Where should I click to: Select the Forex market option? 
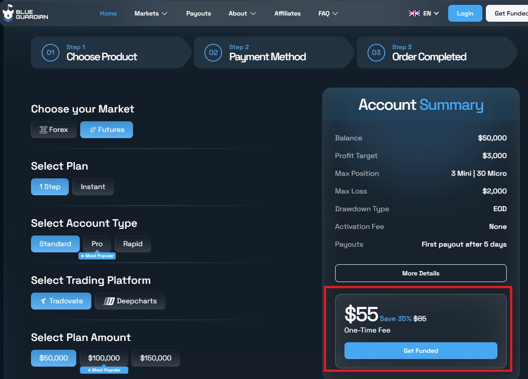tap(54, 129)
